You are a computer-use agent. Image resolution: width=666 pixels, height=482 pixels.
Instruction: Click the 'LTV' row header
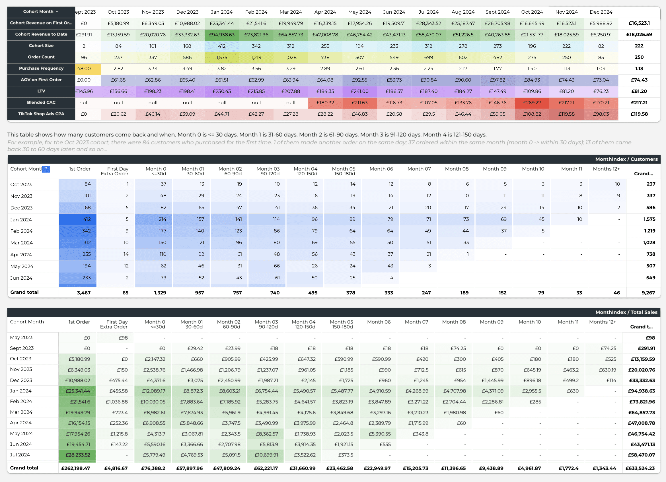pyautogui.click(x=41, y=91)
